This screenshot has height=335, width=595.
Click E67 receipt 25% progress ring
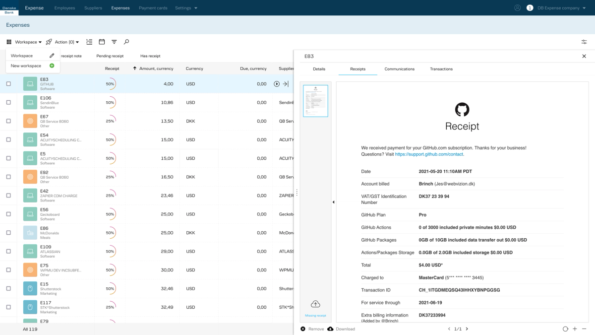click(x=110, y=121)
